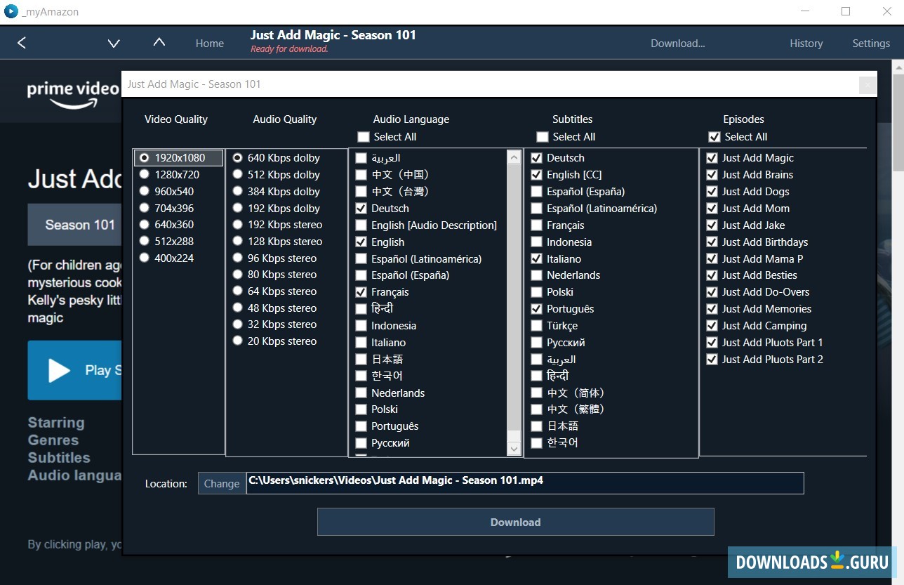Screen dimensions: 904x585
Task: Click Change location button
Action: (x=222, y=483)
